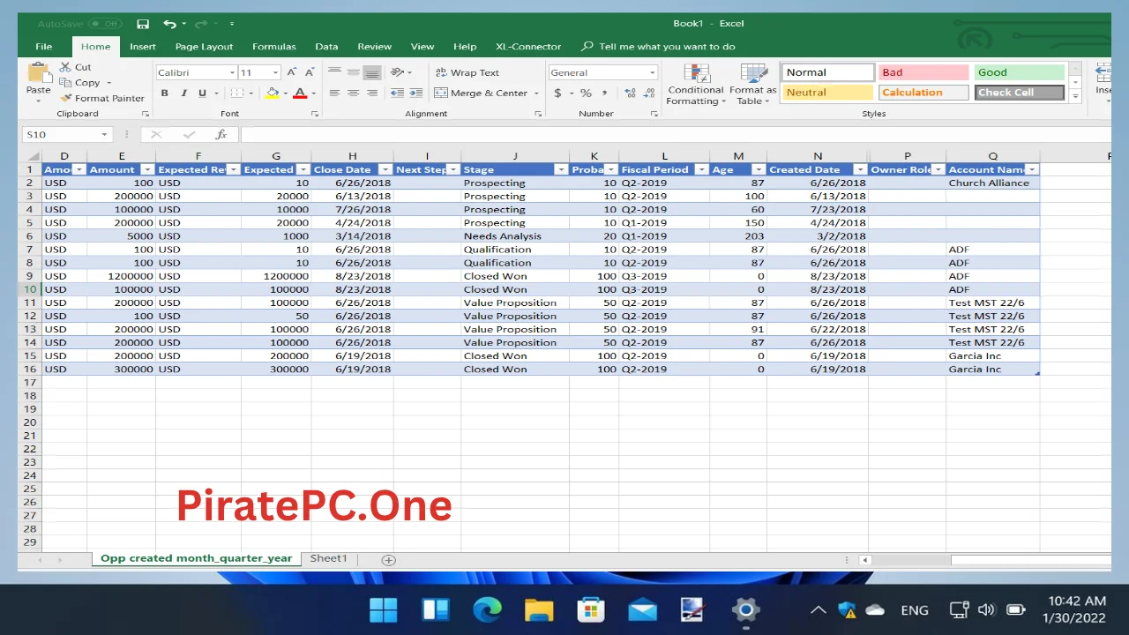Open File Explorer from taskbar
The width and height of the screenshot is (1129, 635).
point(539,609)
